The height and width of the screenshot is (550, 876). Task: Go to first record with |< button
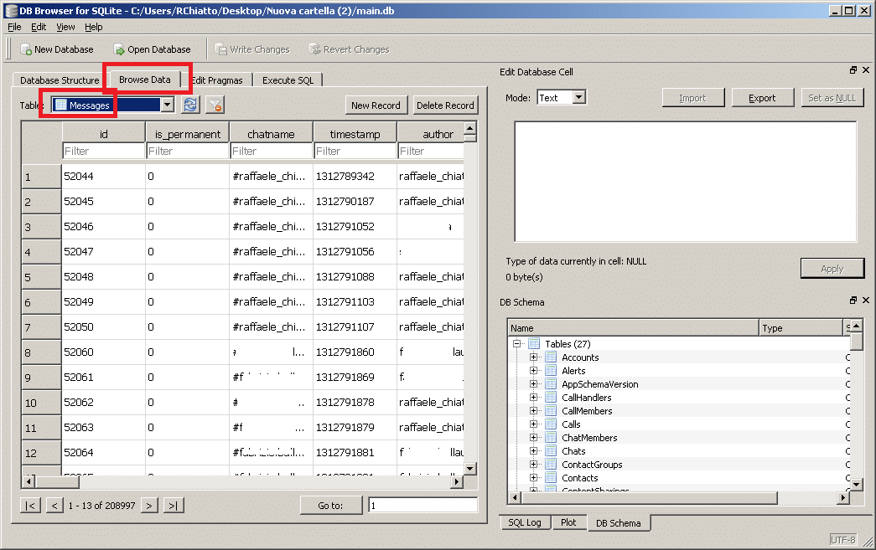30,505
